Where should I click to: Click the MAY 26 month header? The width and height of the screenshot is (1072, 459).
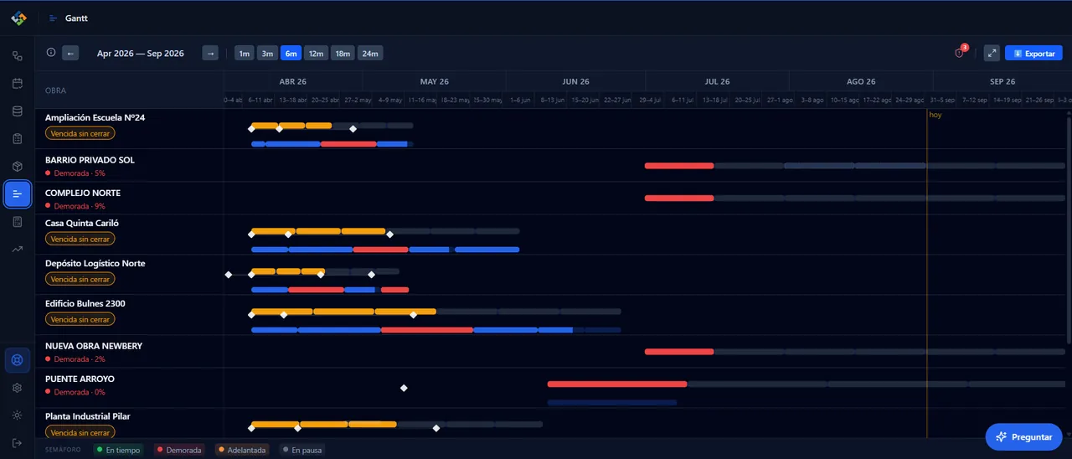(x=434, y=81)
